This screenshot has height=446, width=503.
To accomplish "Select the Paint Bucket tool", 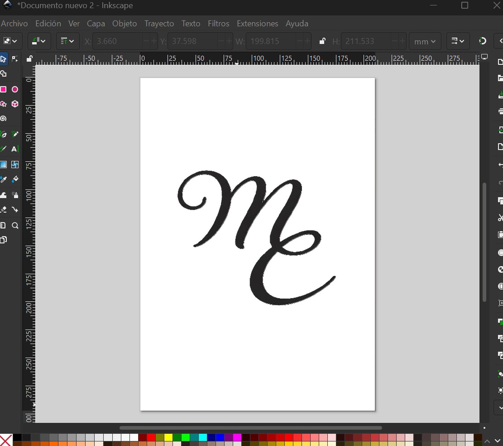I will pos(15,179).
